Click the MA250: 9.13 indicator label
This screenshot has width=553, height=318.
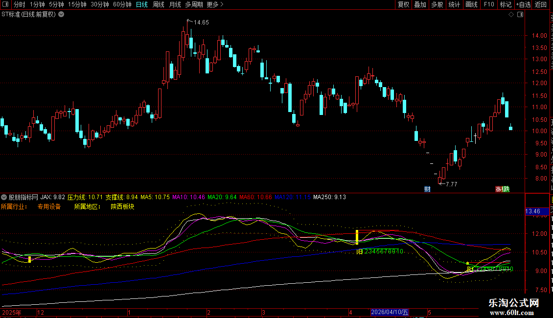tap(329, 197)
